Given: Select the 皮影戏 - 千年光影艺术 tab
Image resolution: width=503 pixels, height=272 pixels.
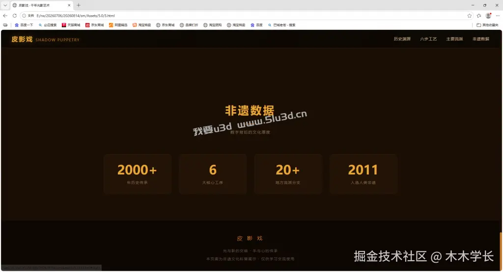Looking at the screenshot, I should tap(41, 5).
